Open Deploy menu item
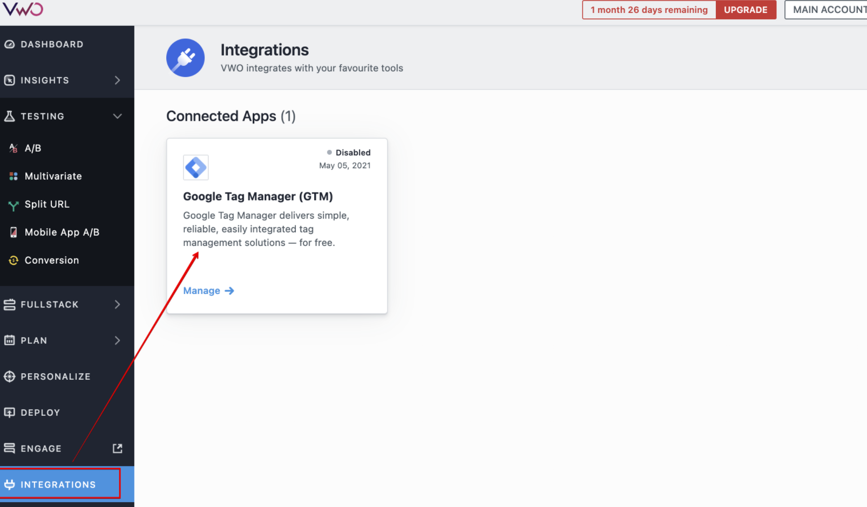 point(67,413)
